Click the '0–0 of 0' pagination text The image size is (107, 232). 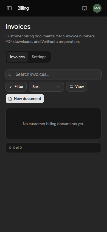15,148
